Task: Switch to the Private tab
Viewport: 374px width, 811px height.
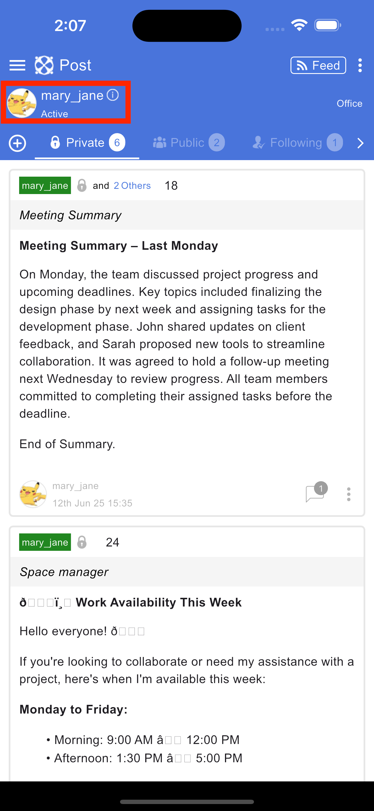Action: tap(87, 143)
